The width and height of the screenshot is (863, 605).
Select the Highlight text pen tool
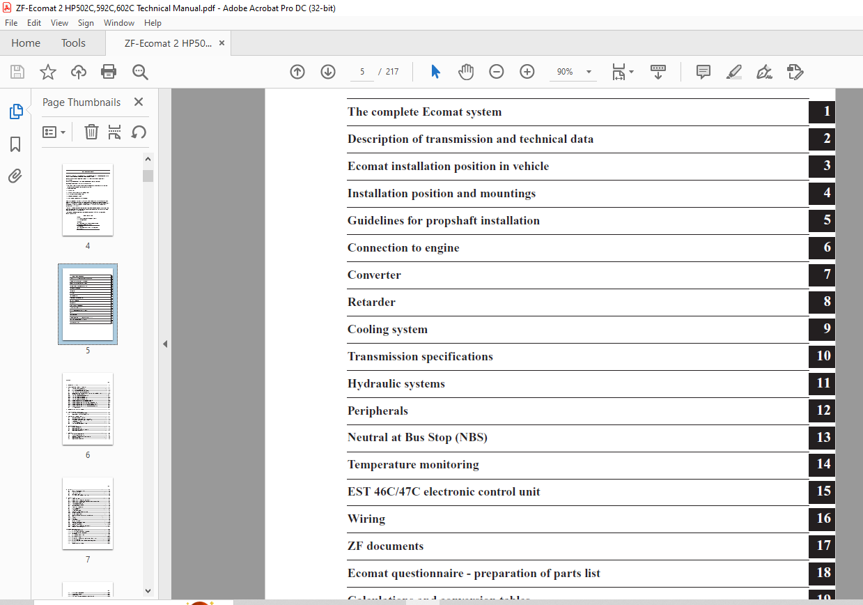tap(733, 71)
